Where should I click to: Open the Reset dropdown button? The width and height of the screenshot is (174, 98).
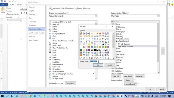click(x=129, y=80)
